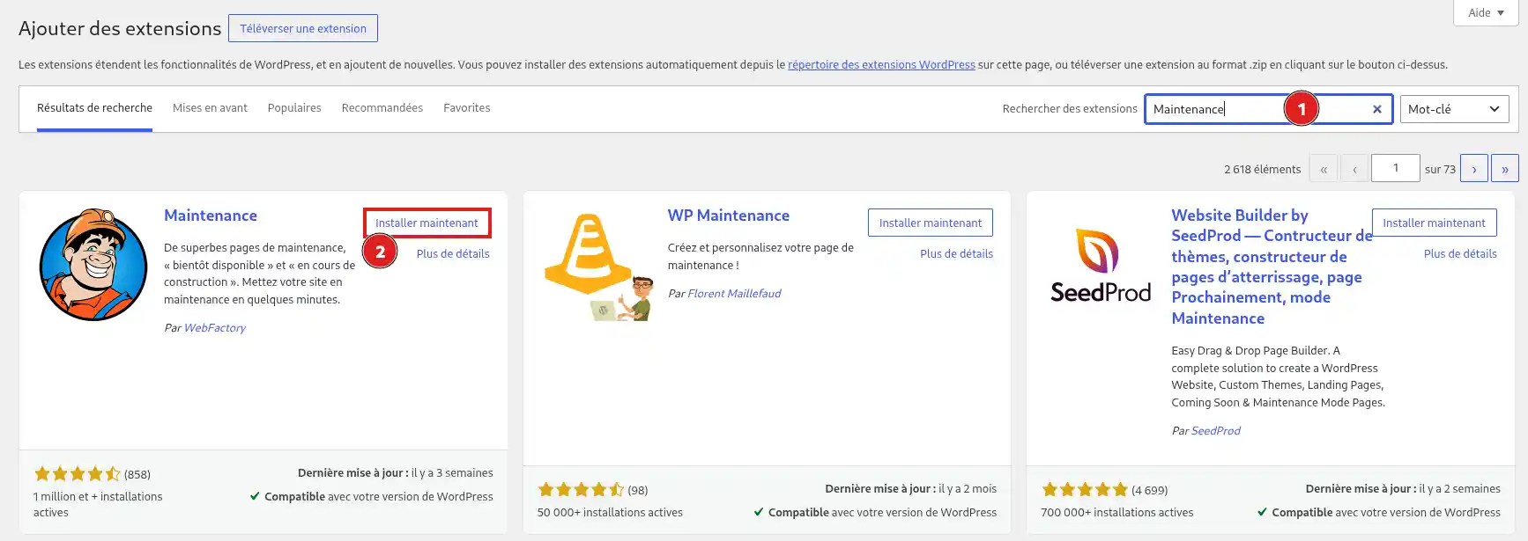This screenshot has height=541, width=1528.
Task: Visit author WebFactory link
Action: click(215, 327)
